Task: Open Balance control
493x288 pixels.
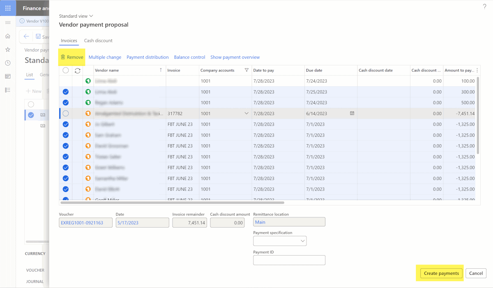Action: 189,57
